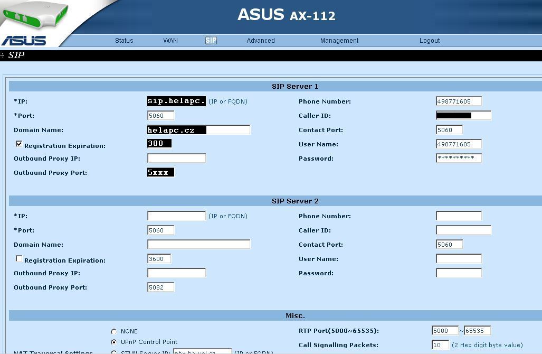Focus SIP Server 2 Phone Number field
The height and width of the screenshot is (354, 542).
(459, 216)
